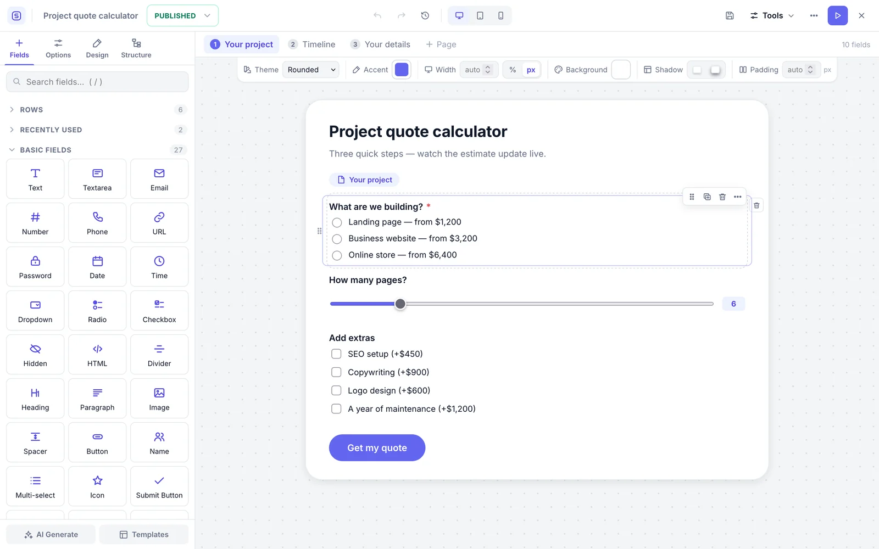Viewport: 879px width, 549px height.
Task: Open the Accent color swatch
Action: 402,70
